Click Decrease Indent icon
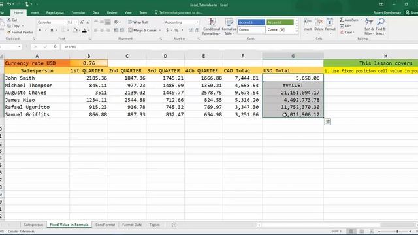Viewport: 418px width, 235px height. point(116,30)
